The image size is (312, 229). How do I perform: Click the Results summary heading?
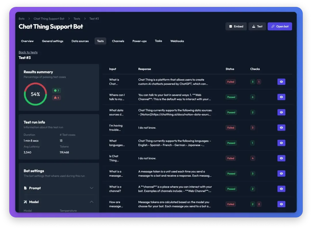pos(38,72)
